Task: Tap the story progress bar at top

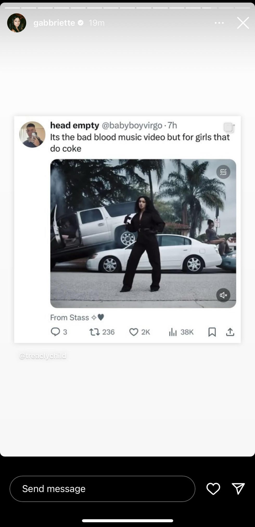Action: pos(127,8)
